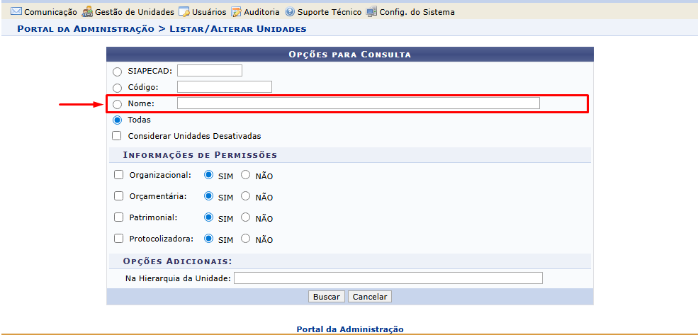Click the Portal da Administração footer link
698x335 pixels.
point(350,329)
